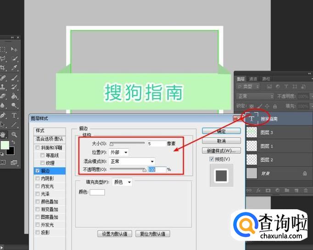This screenshot has height=250, width=313.
Task: Select the Paint Bucket tool
Action: pyautogui.click(x=14, y=96)
